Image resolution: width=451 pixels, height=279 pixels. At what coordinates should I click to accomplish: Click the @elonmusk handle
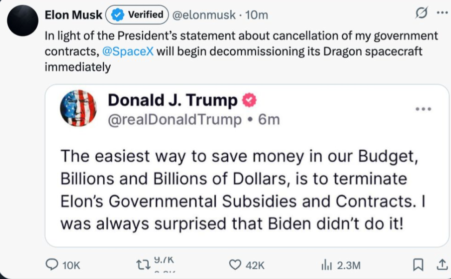[204, 15]
